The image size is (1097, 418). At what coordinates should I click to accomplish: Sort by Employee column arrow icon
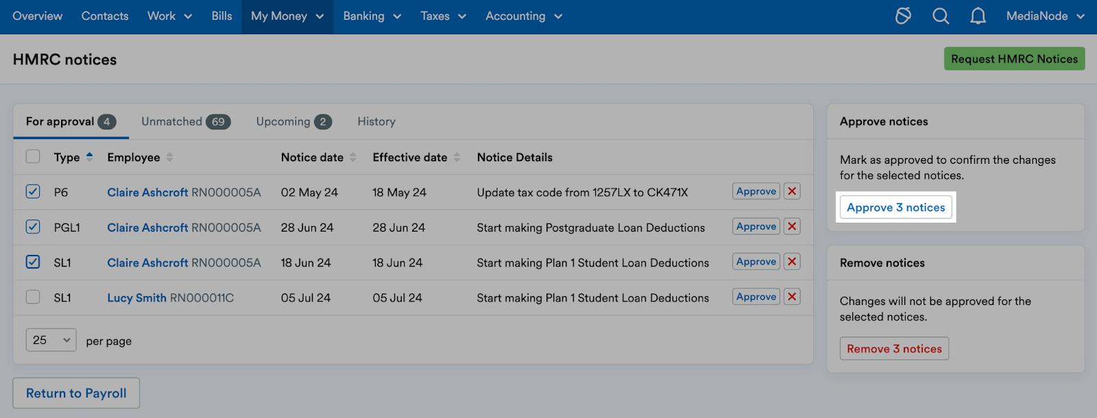point(169,157)
